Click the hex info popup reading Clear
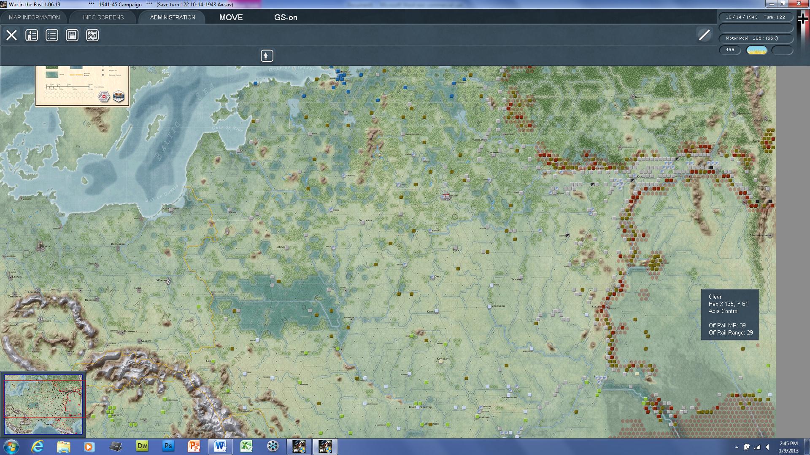The height and width of the screenshot is (455, 810). pyautogui.click(x=730, y=314)
